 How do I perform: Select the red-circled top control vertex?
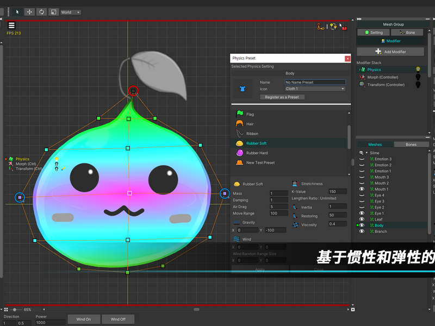click(x=133, y=91)
